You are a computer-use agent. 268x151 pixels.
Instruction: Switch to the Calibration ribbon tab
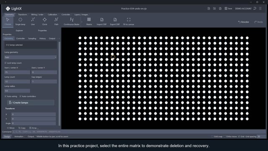[x=52, y=15]
